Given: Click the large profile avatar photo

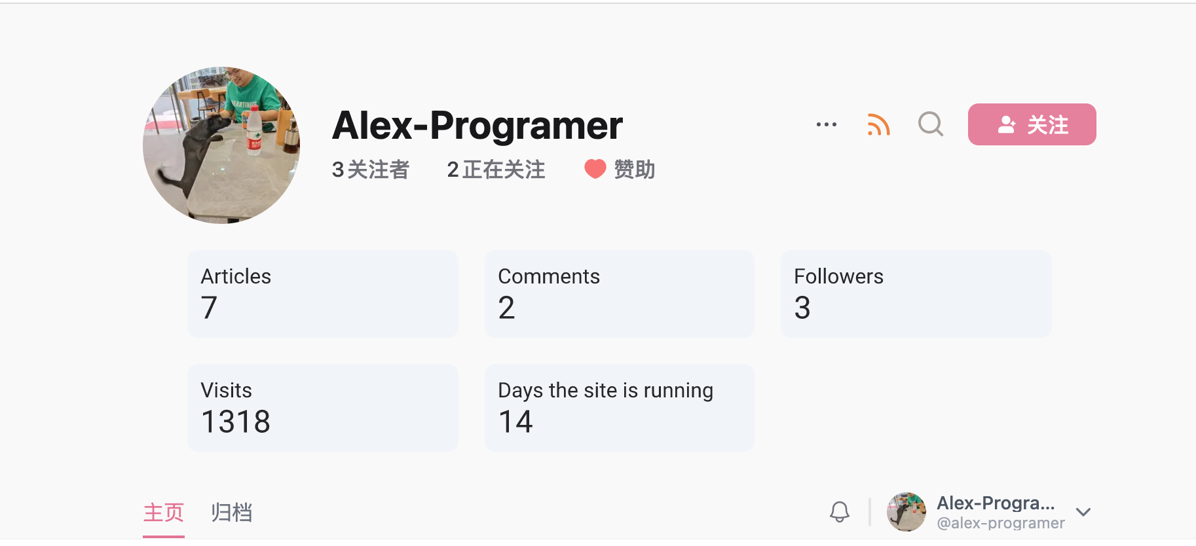Looking at the screenshot, I should click(x=221, y=145).
